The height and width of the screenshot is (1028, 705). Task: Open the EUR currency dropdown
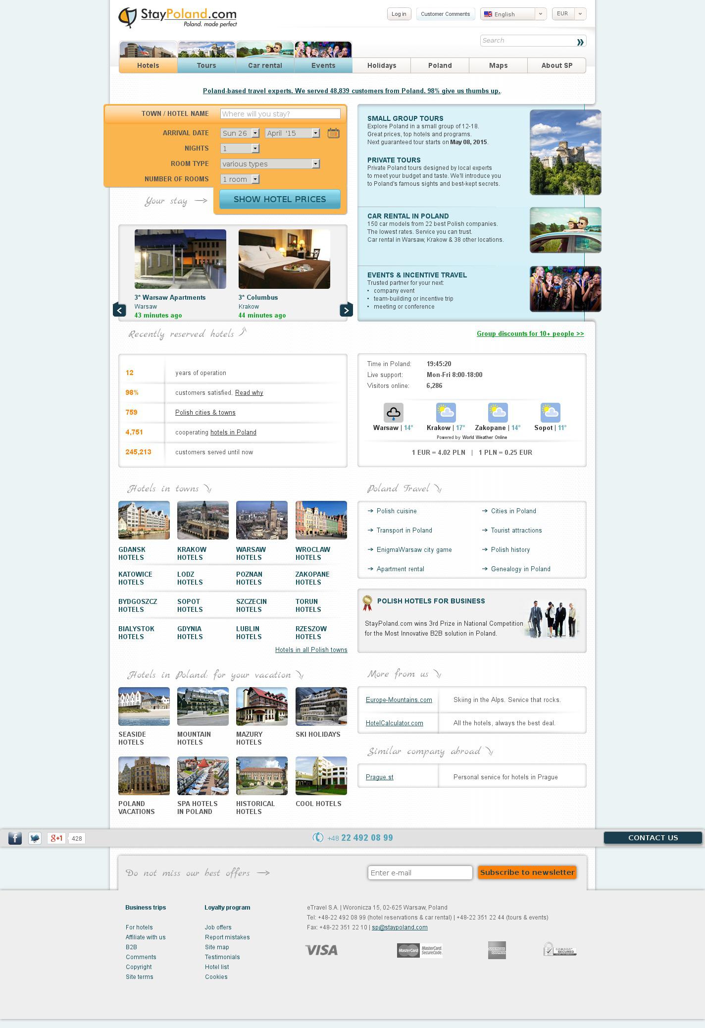click(569, 14)
